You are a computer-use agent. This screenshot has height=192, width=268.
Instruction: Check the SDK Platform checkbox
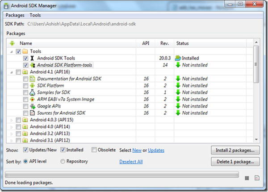point(25,86)
